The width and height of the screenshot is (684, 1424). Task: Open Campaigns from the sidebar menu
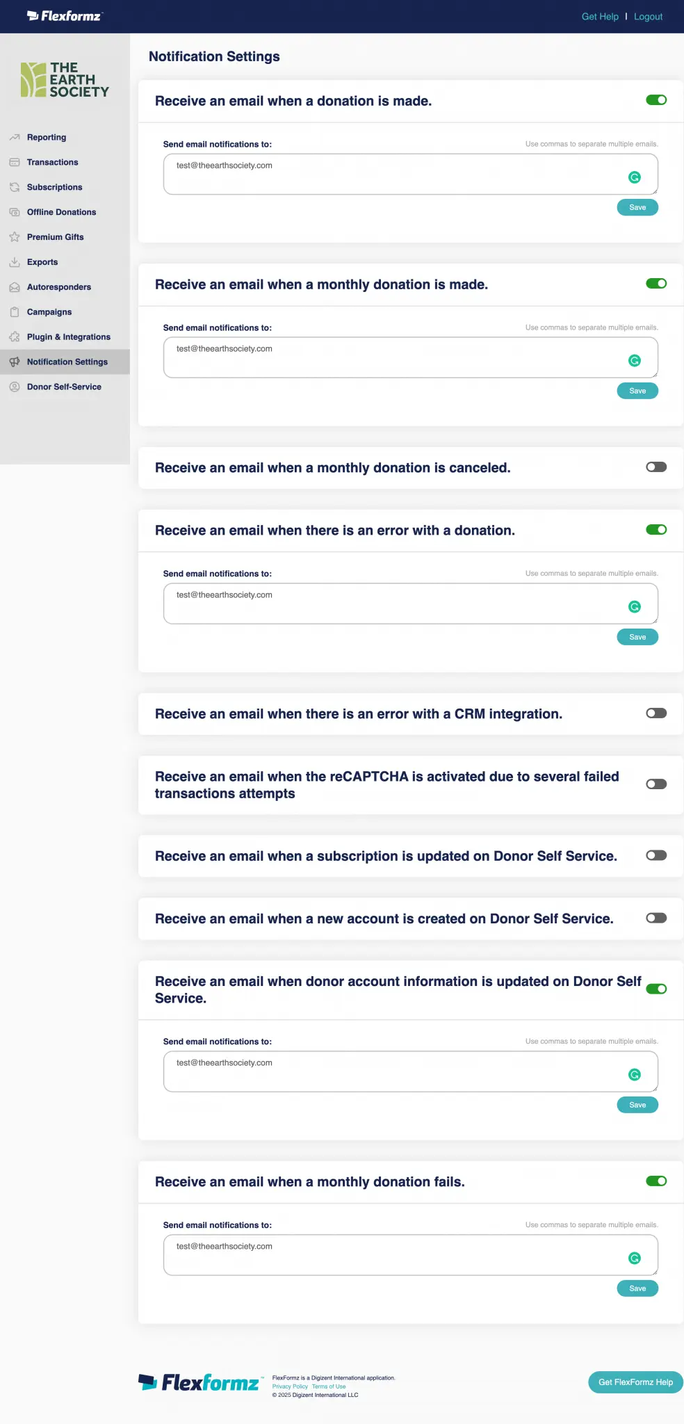point(49,312)
